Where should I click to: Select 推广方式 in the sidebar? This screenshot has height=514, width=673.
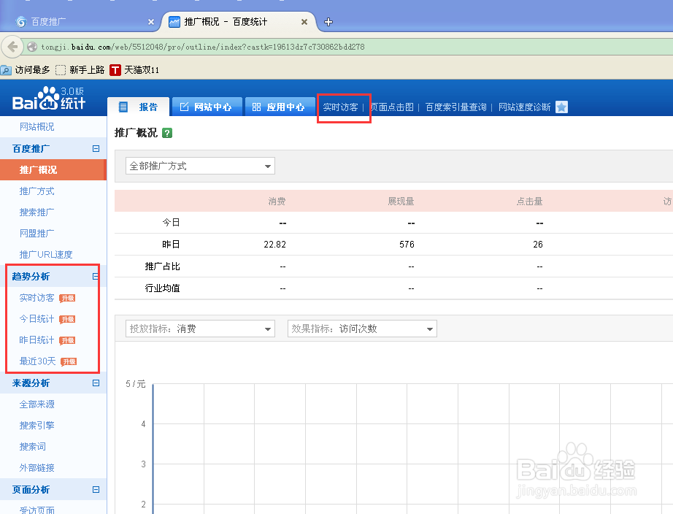pos(37,191)
